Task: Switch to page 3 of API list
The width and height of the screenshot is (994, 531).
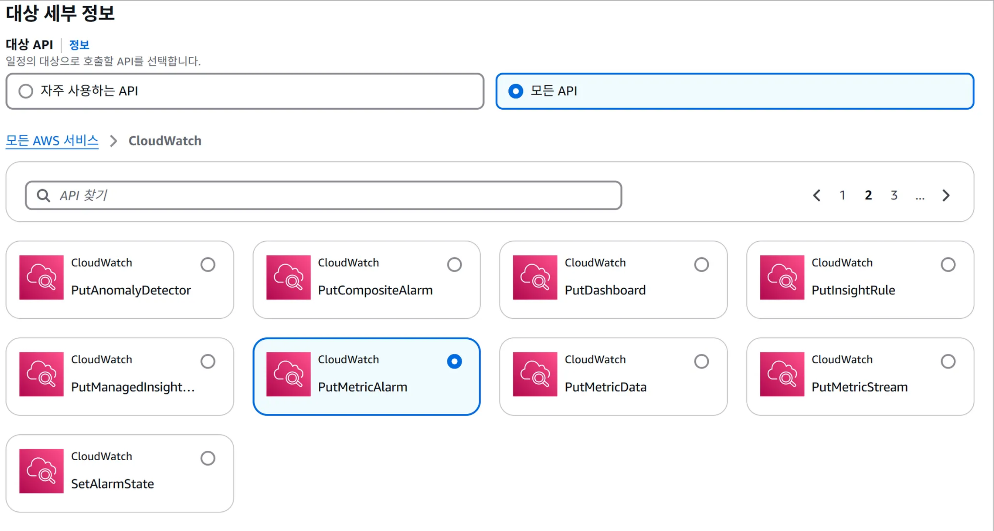Action: pyautogui.click(x=894, y=195)
